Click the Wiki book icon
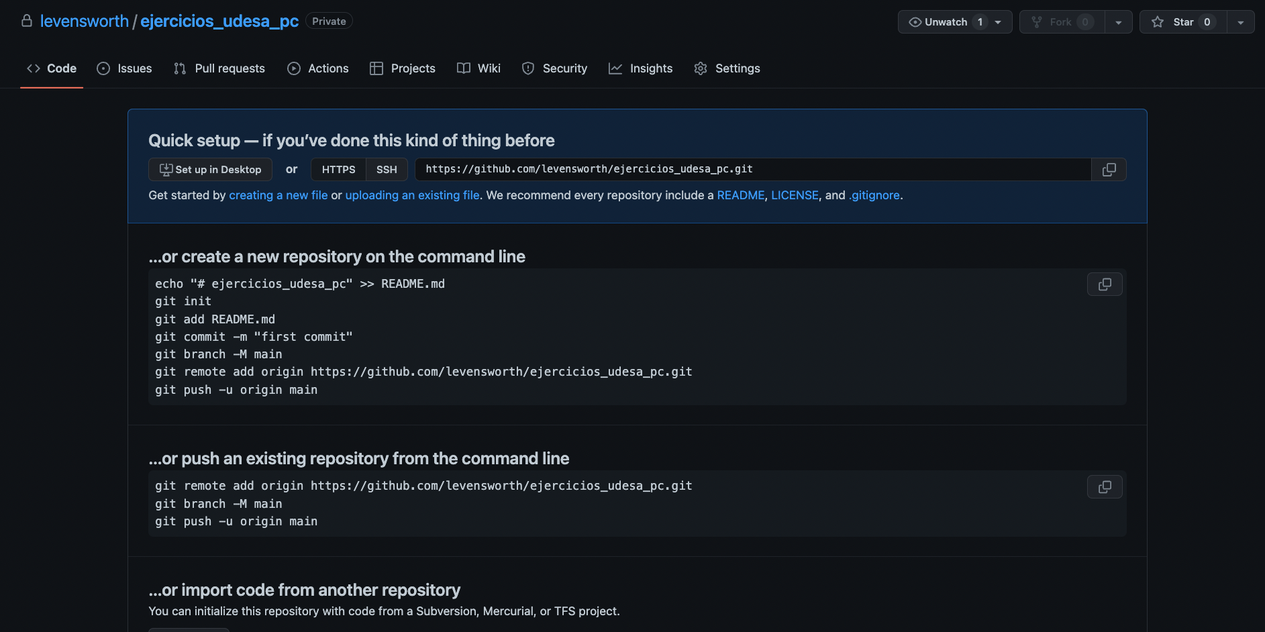The width and height of the screenshot is (1265, 632). coord(464,68)
